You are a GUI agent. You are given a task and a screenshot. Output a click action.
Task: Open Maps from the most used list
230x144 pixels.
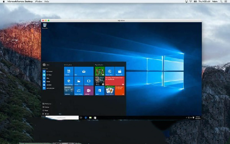click(x=46, y=78)
